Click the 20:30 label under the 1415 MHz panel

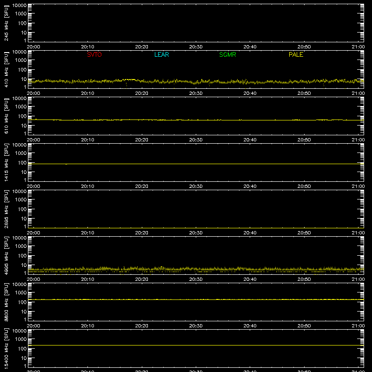pyautogui.click(x=196, y=186)
